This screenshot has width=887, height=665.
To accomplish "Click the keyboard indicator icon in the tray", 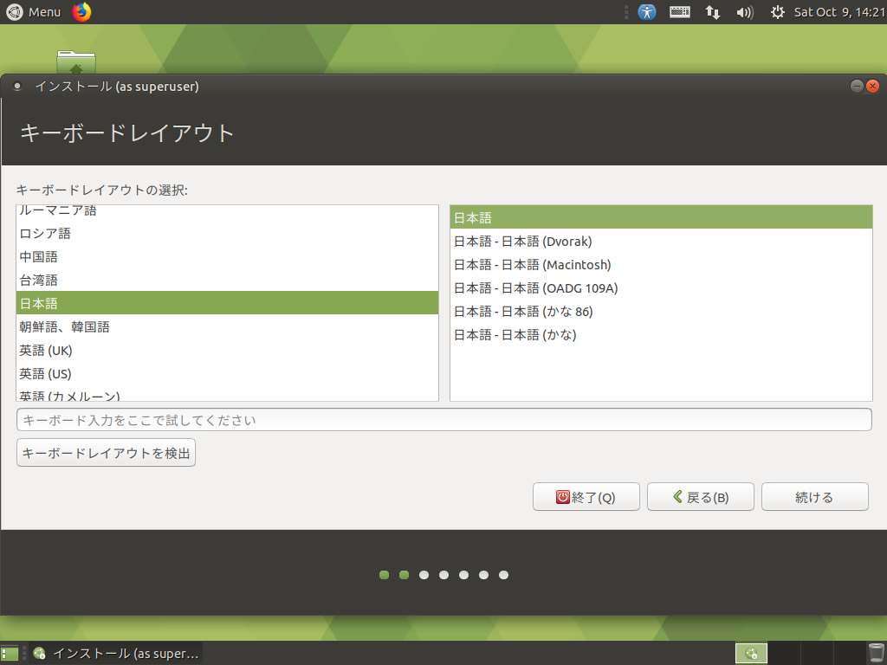I will point(679,12).
